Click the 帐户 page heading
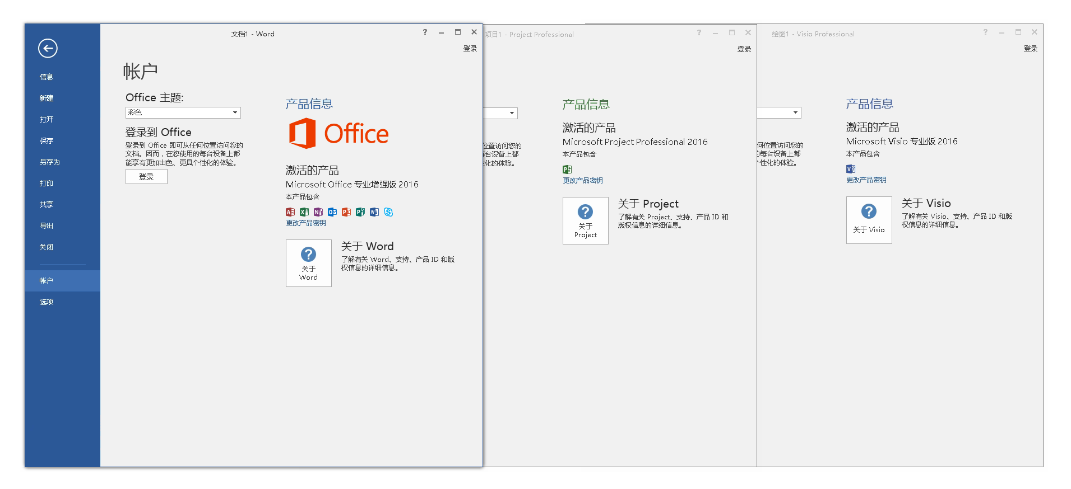Image resolution: width=1071 pixels, height=489 pixels. (141, 72)
